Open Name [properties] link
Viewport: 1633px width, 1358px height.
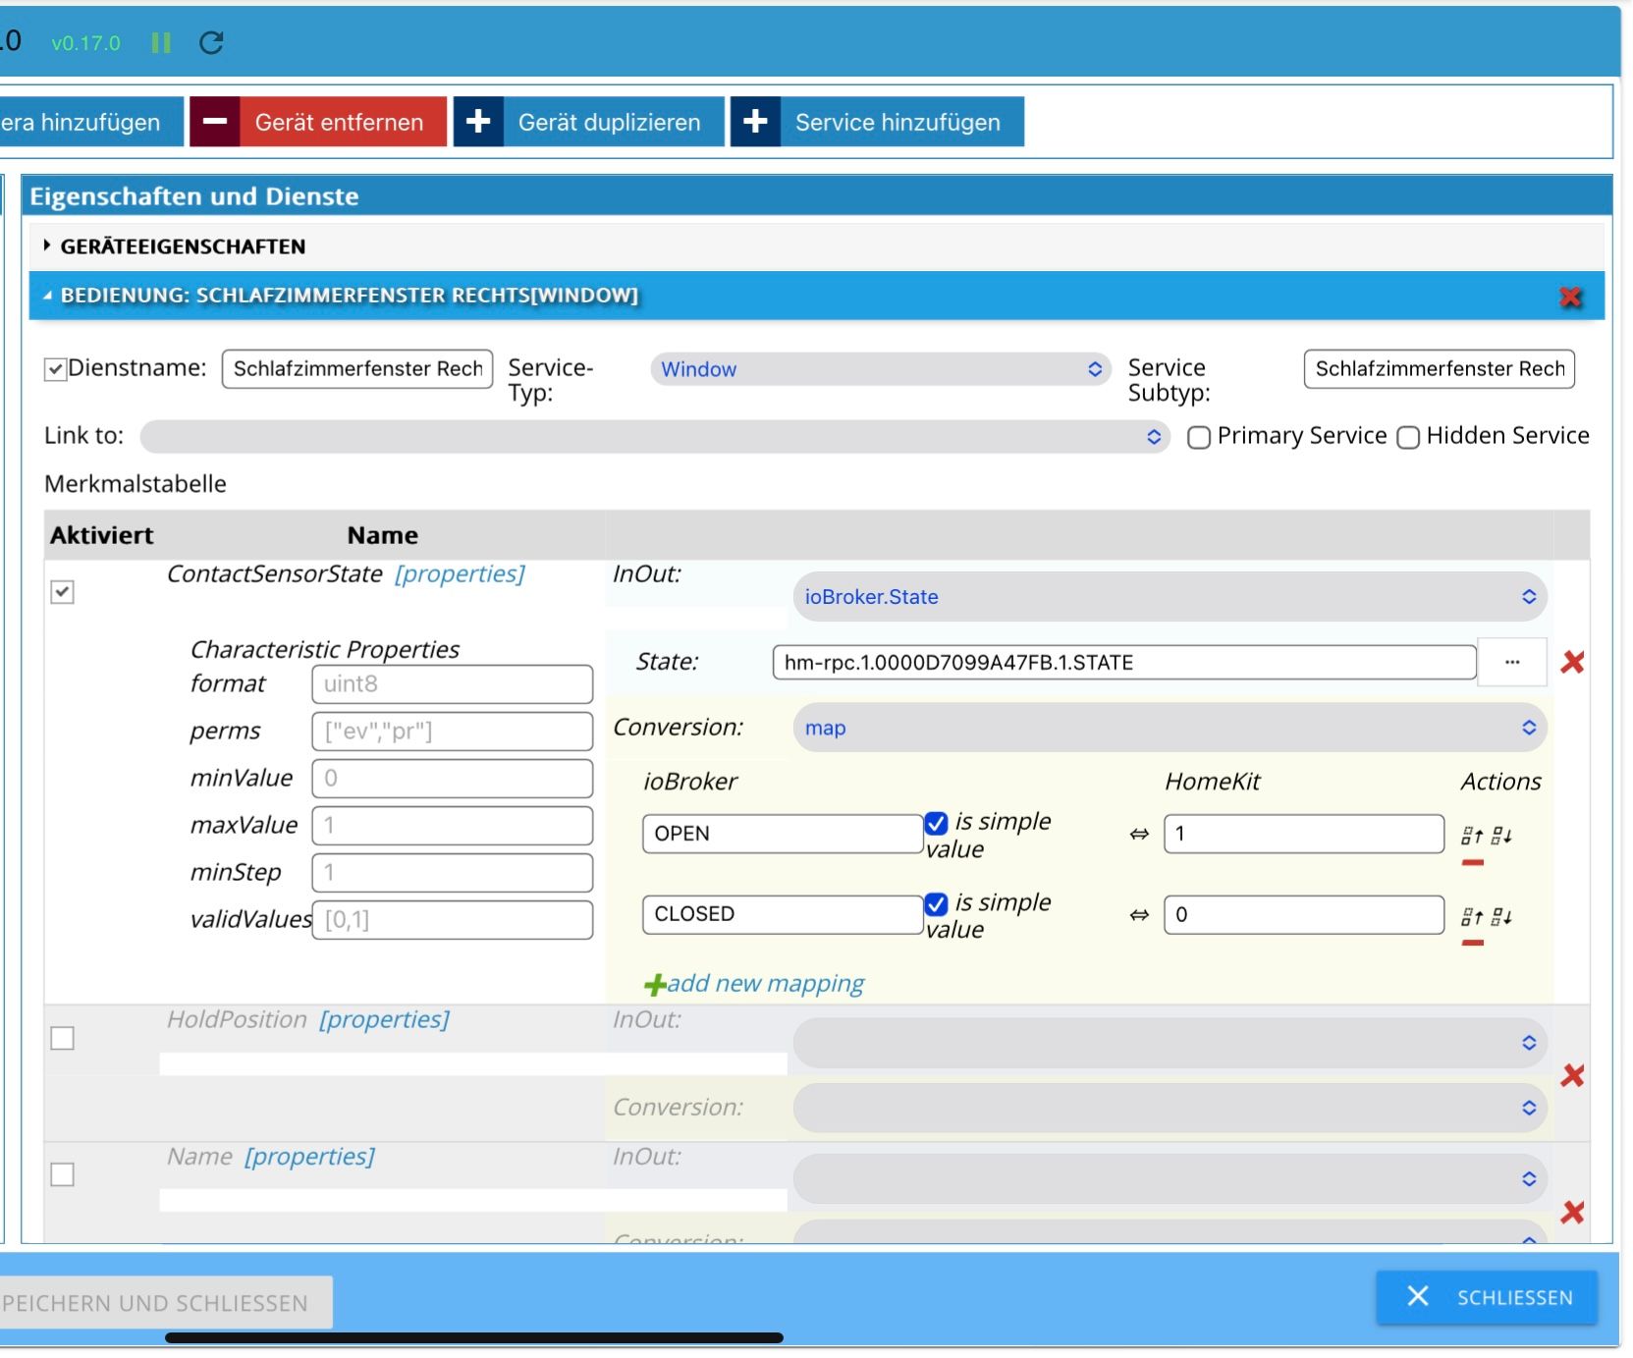pyautogui.click(x=309, y=1156)
